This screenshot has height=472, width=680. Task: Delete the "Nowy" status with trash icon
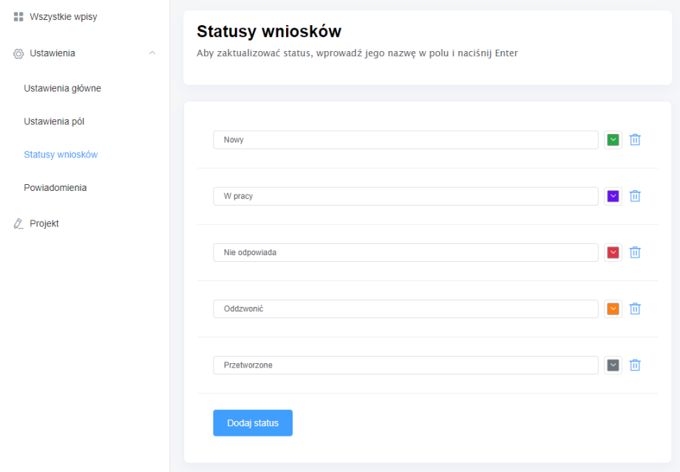pyautogui.click(x=634, y=140)
